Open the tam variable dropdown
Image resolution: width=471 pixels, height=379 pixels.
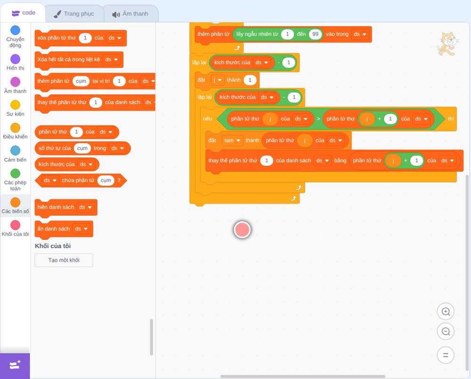point(232,140)
